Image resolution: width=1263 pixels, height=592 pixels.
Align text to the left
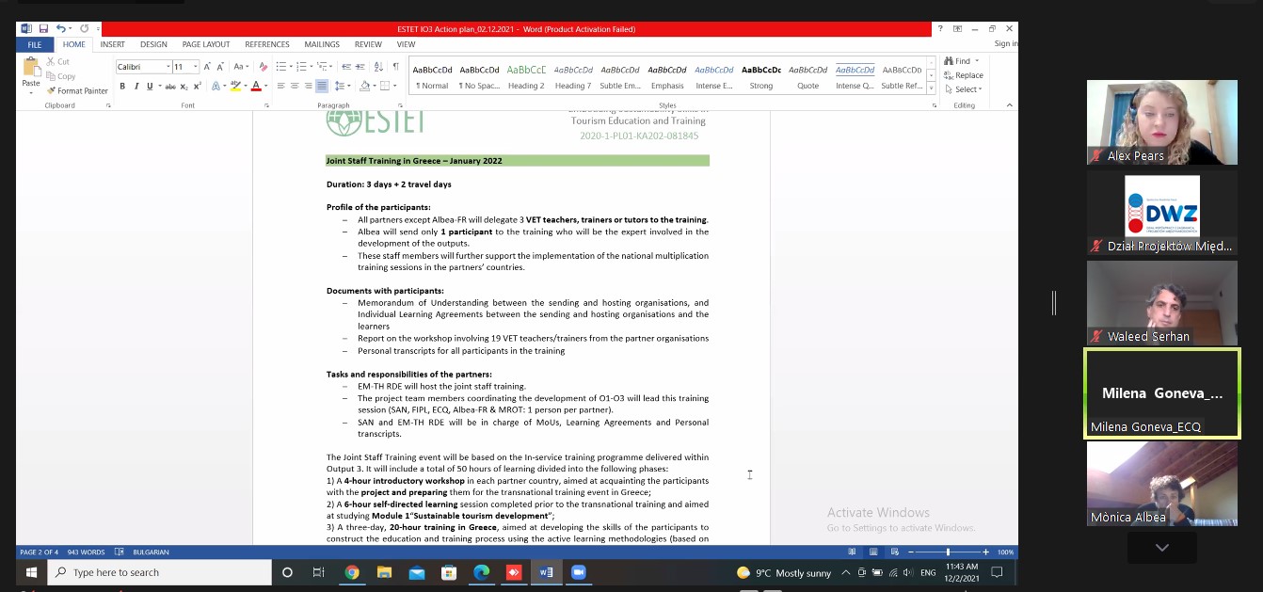point(282,87)
